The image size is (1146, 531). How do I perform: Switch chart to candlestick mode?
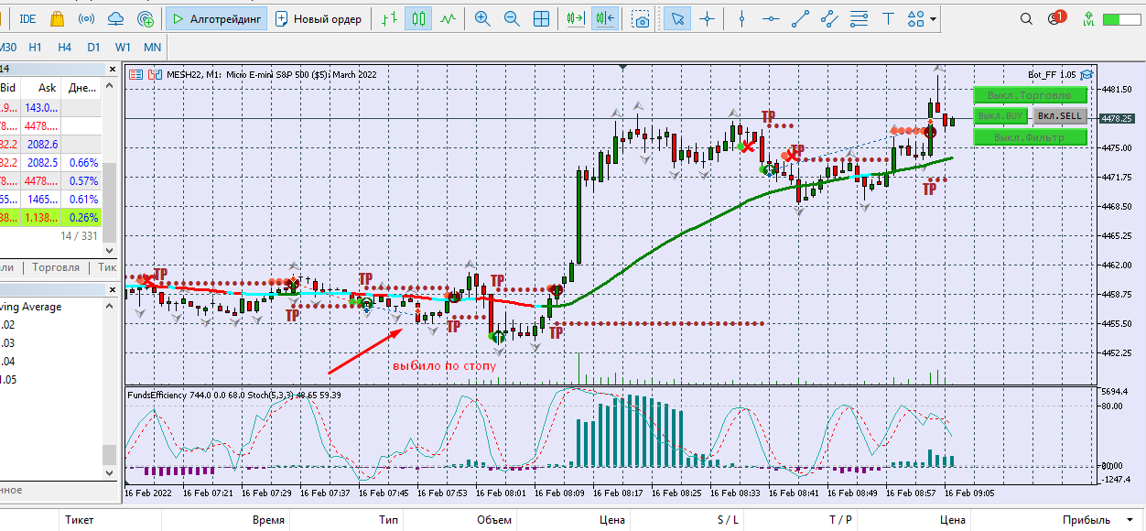pos(419,18)
